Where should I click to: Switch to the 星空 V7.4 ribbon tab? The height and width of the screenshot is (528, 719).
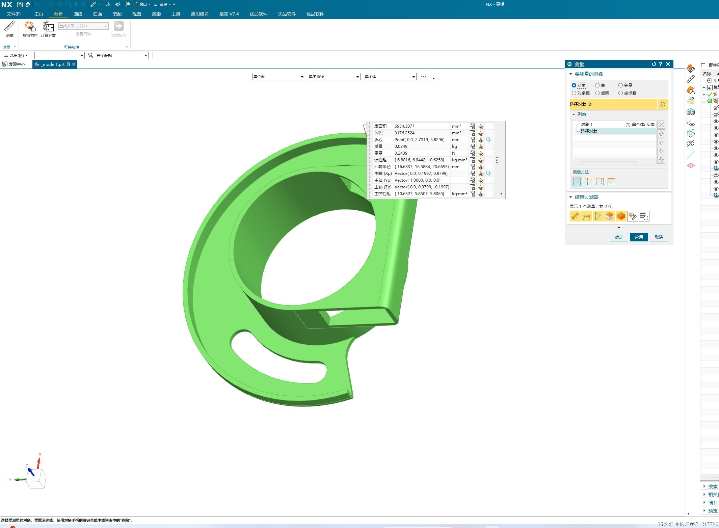229,14
